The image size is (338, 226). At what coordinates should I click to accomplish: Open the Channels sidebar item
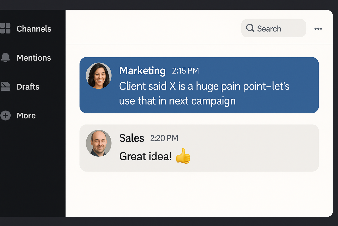(34, 29)
